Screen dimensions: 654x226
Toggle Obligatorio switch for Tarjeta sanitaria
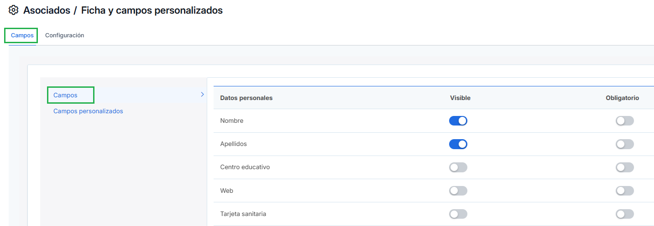click(625, 214)
